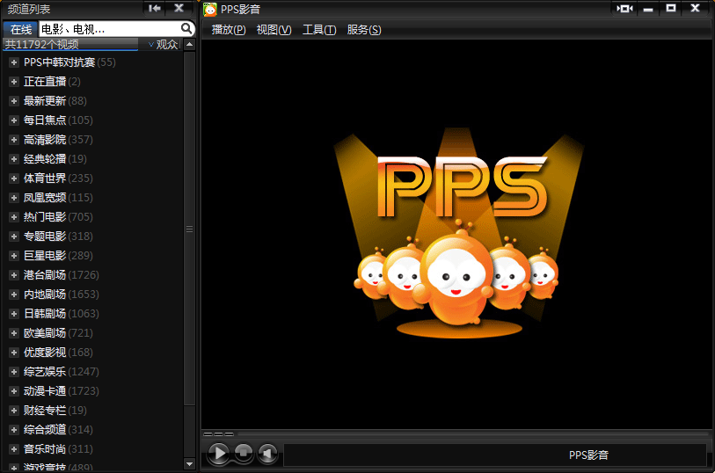Expand the 巨星电影 category plus icon
Image resolution: width=715 pixels, height=473 pixels.
(14, 256)
